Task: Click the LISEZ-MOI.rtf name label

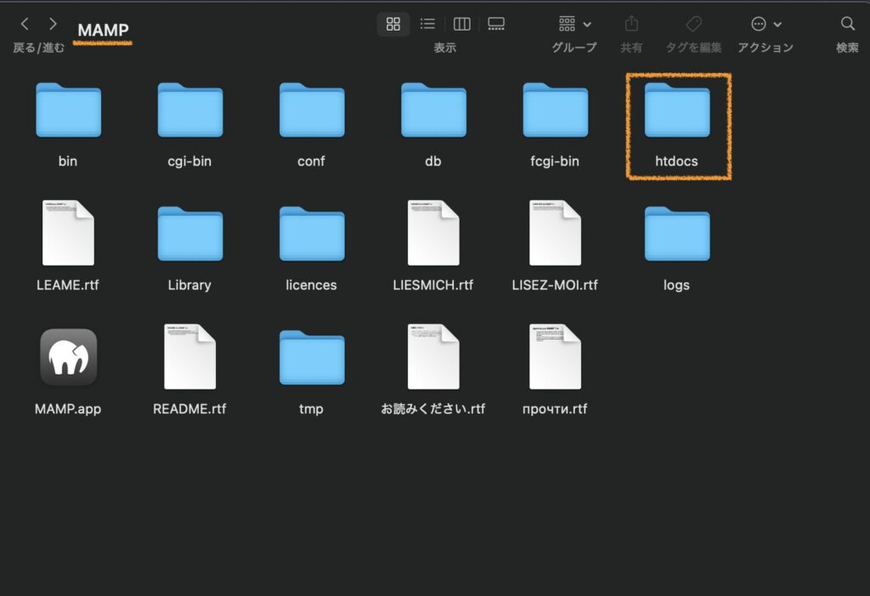Action: (x=555, y=285)
